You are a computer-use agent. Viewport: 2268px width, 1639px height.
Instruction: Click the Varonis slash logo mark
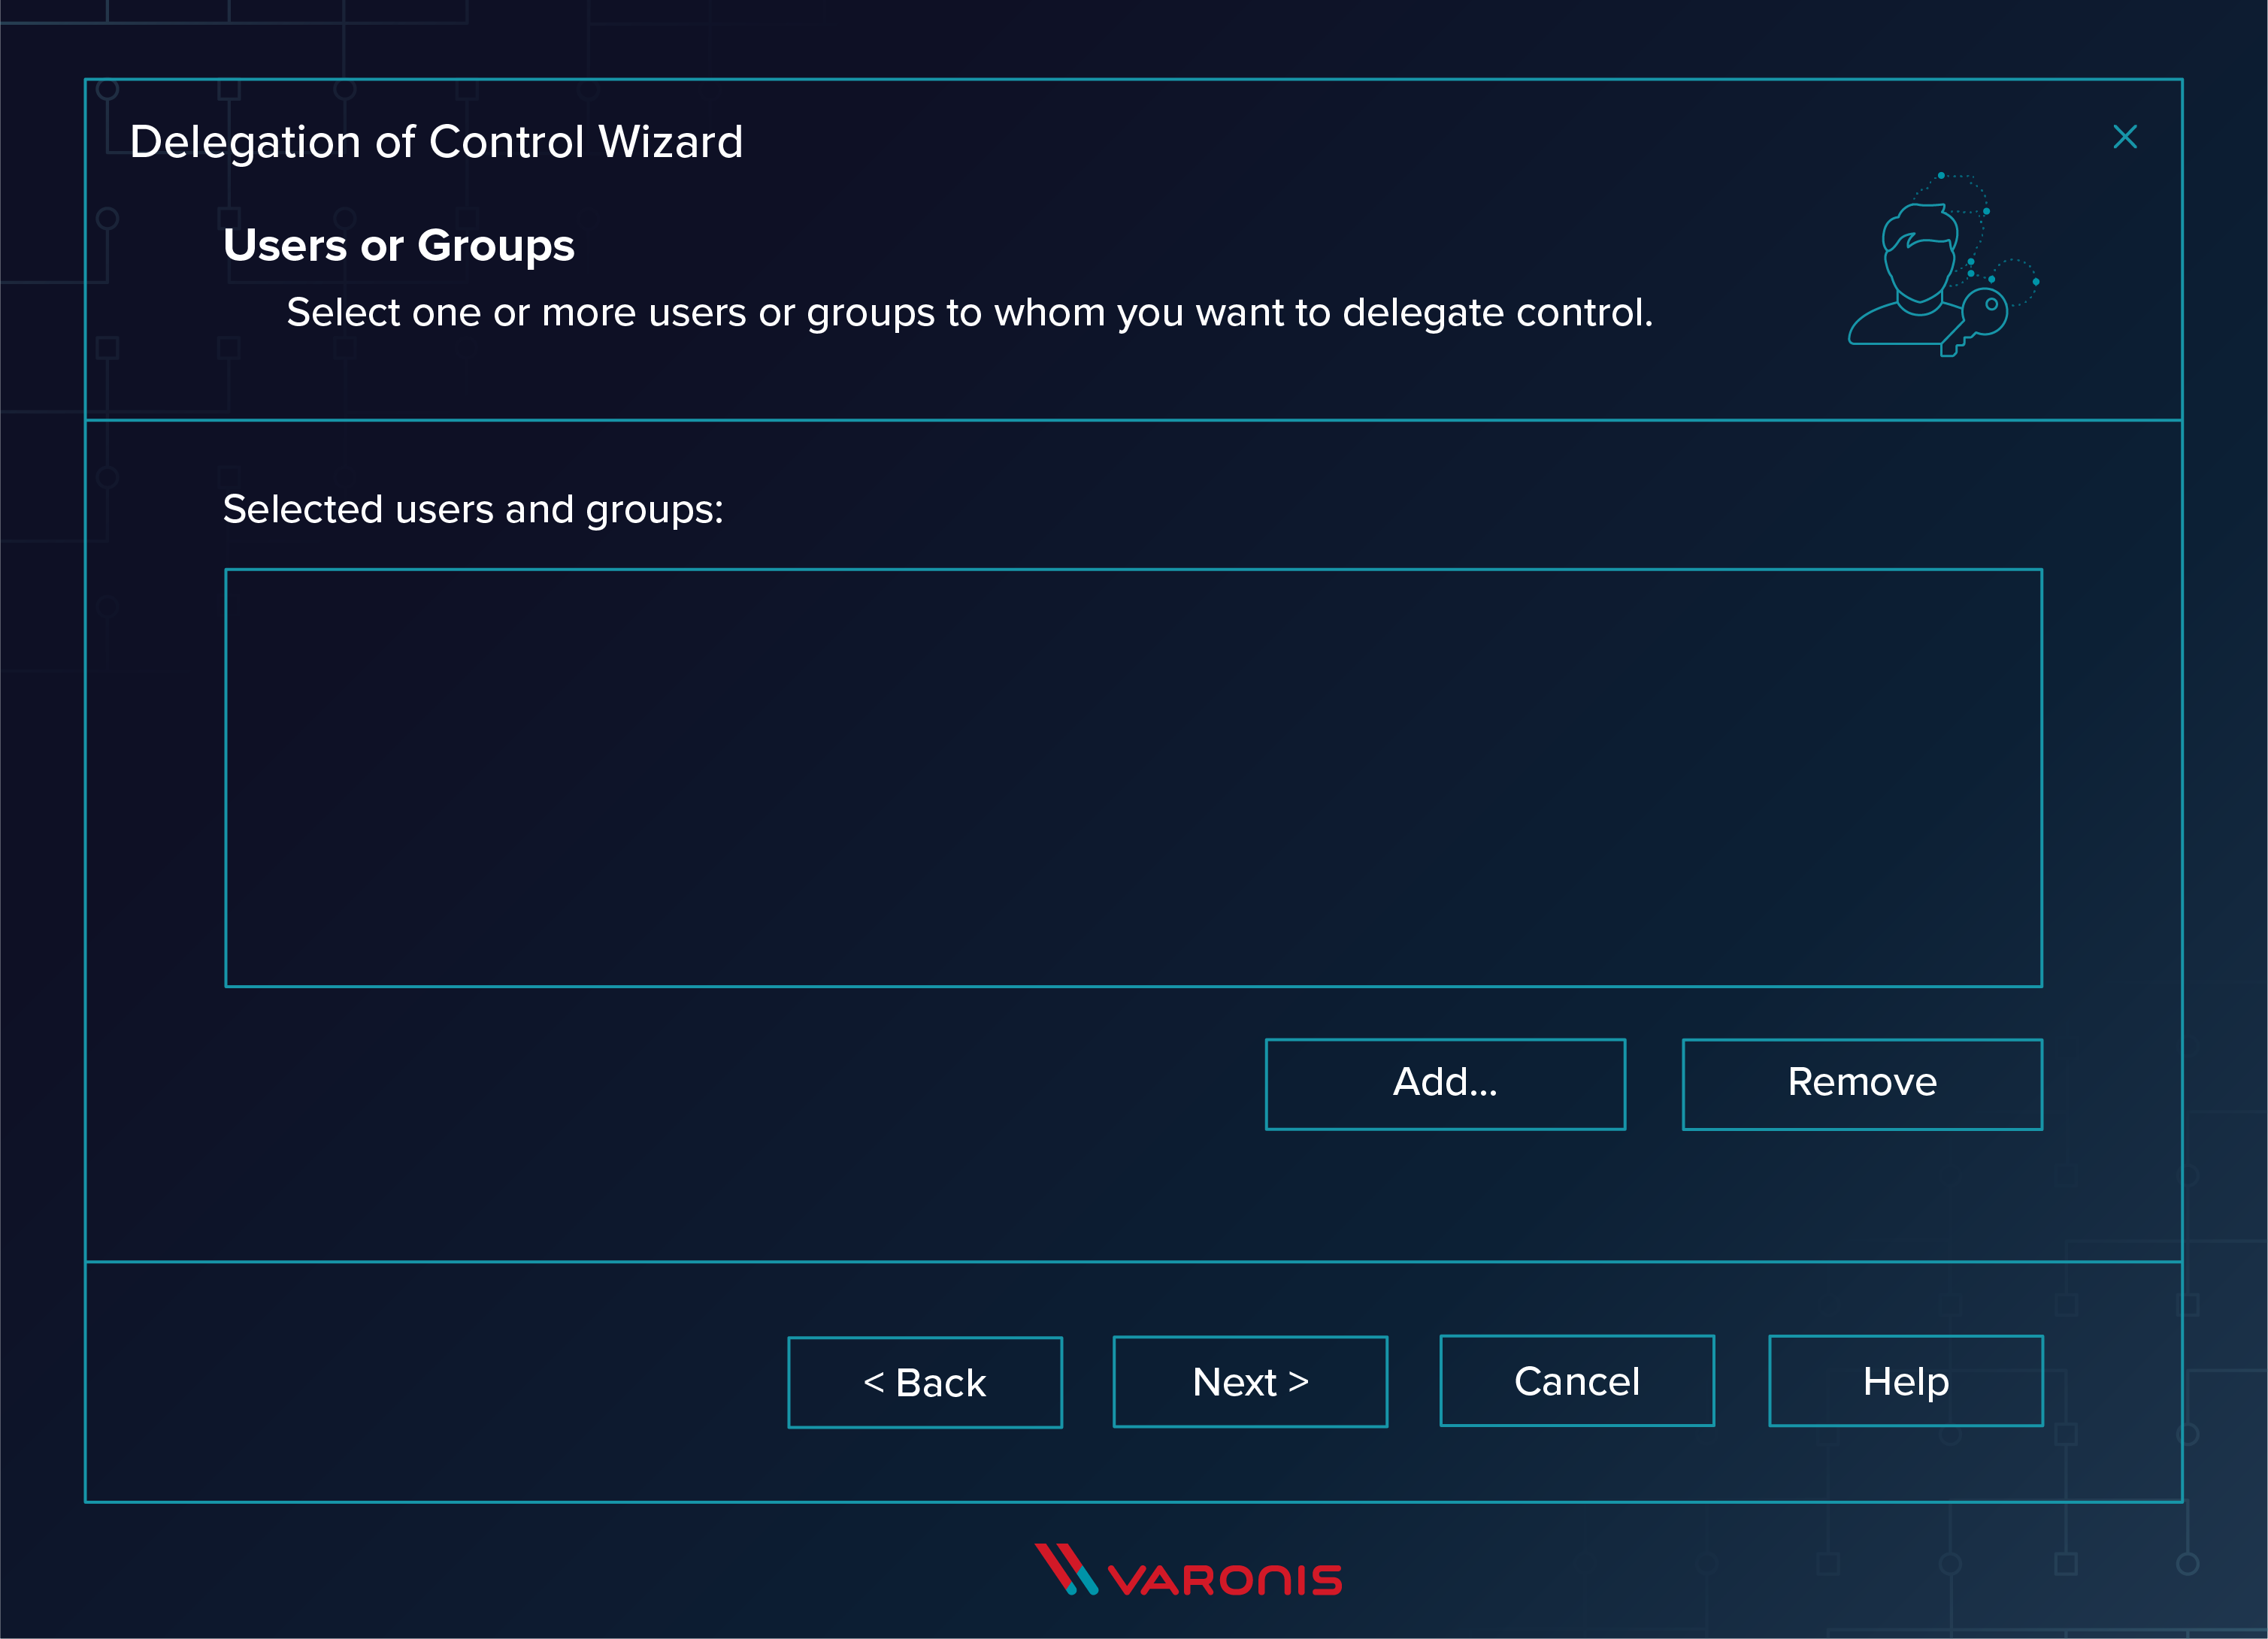point(1066,1569)
